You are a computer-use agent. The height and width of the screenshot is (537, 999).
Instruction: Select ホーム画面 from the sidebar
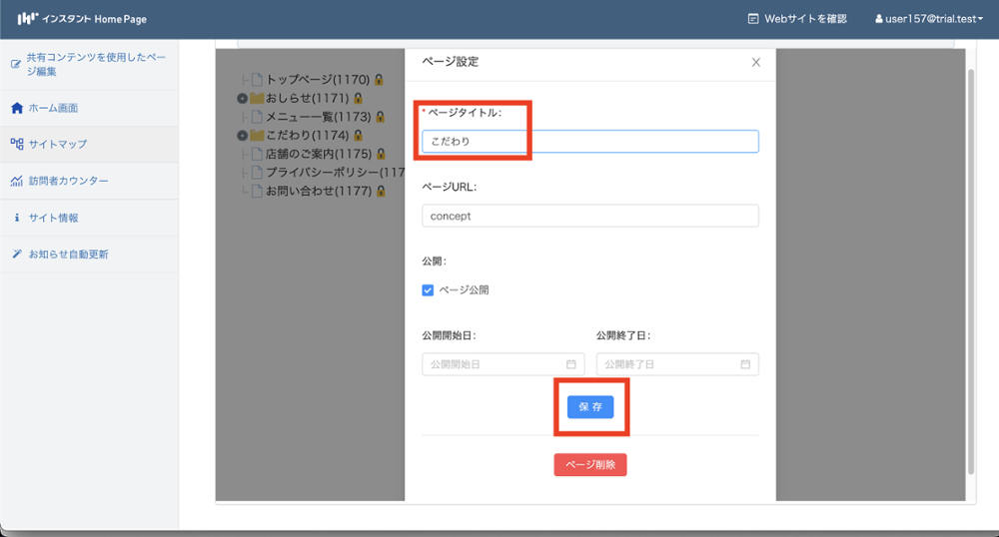tap(53, 108)
